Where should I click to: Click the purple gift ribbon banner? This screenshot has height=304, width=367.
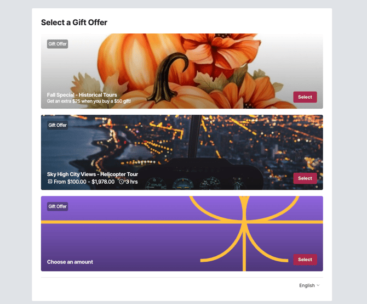[182, 232]
